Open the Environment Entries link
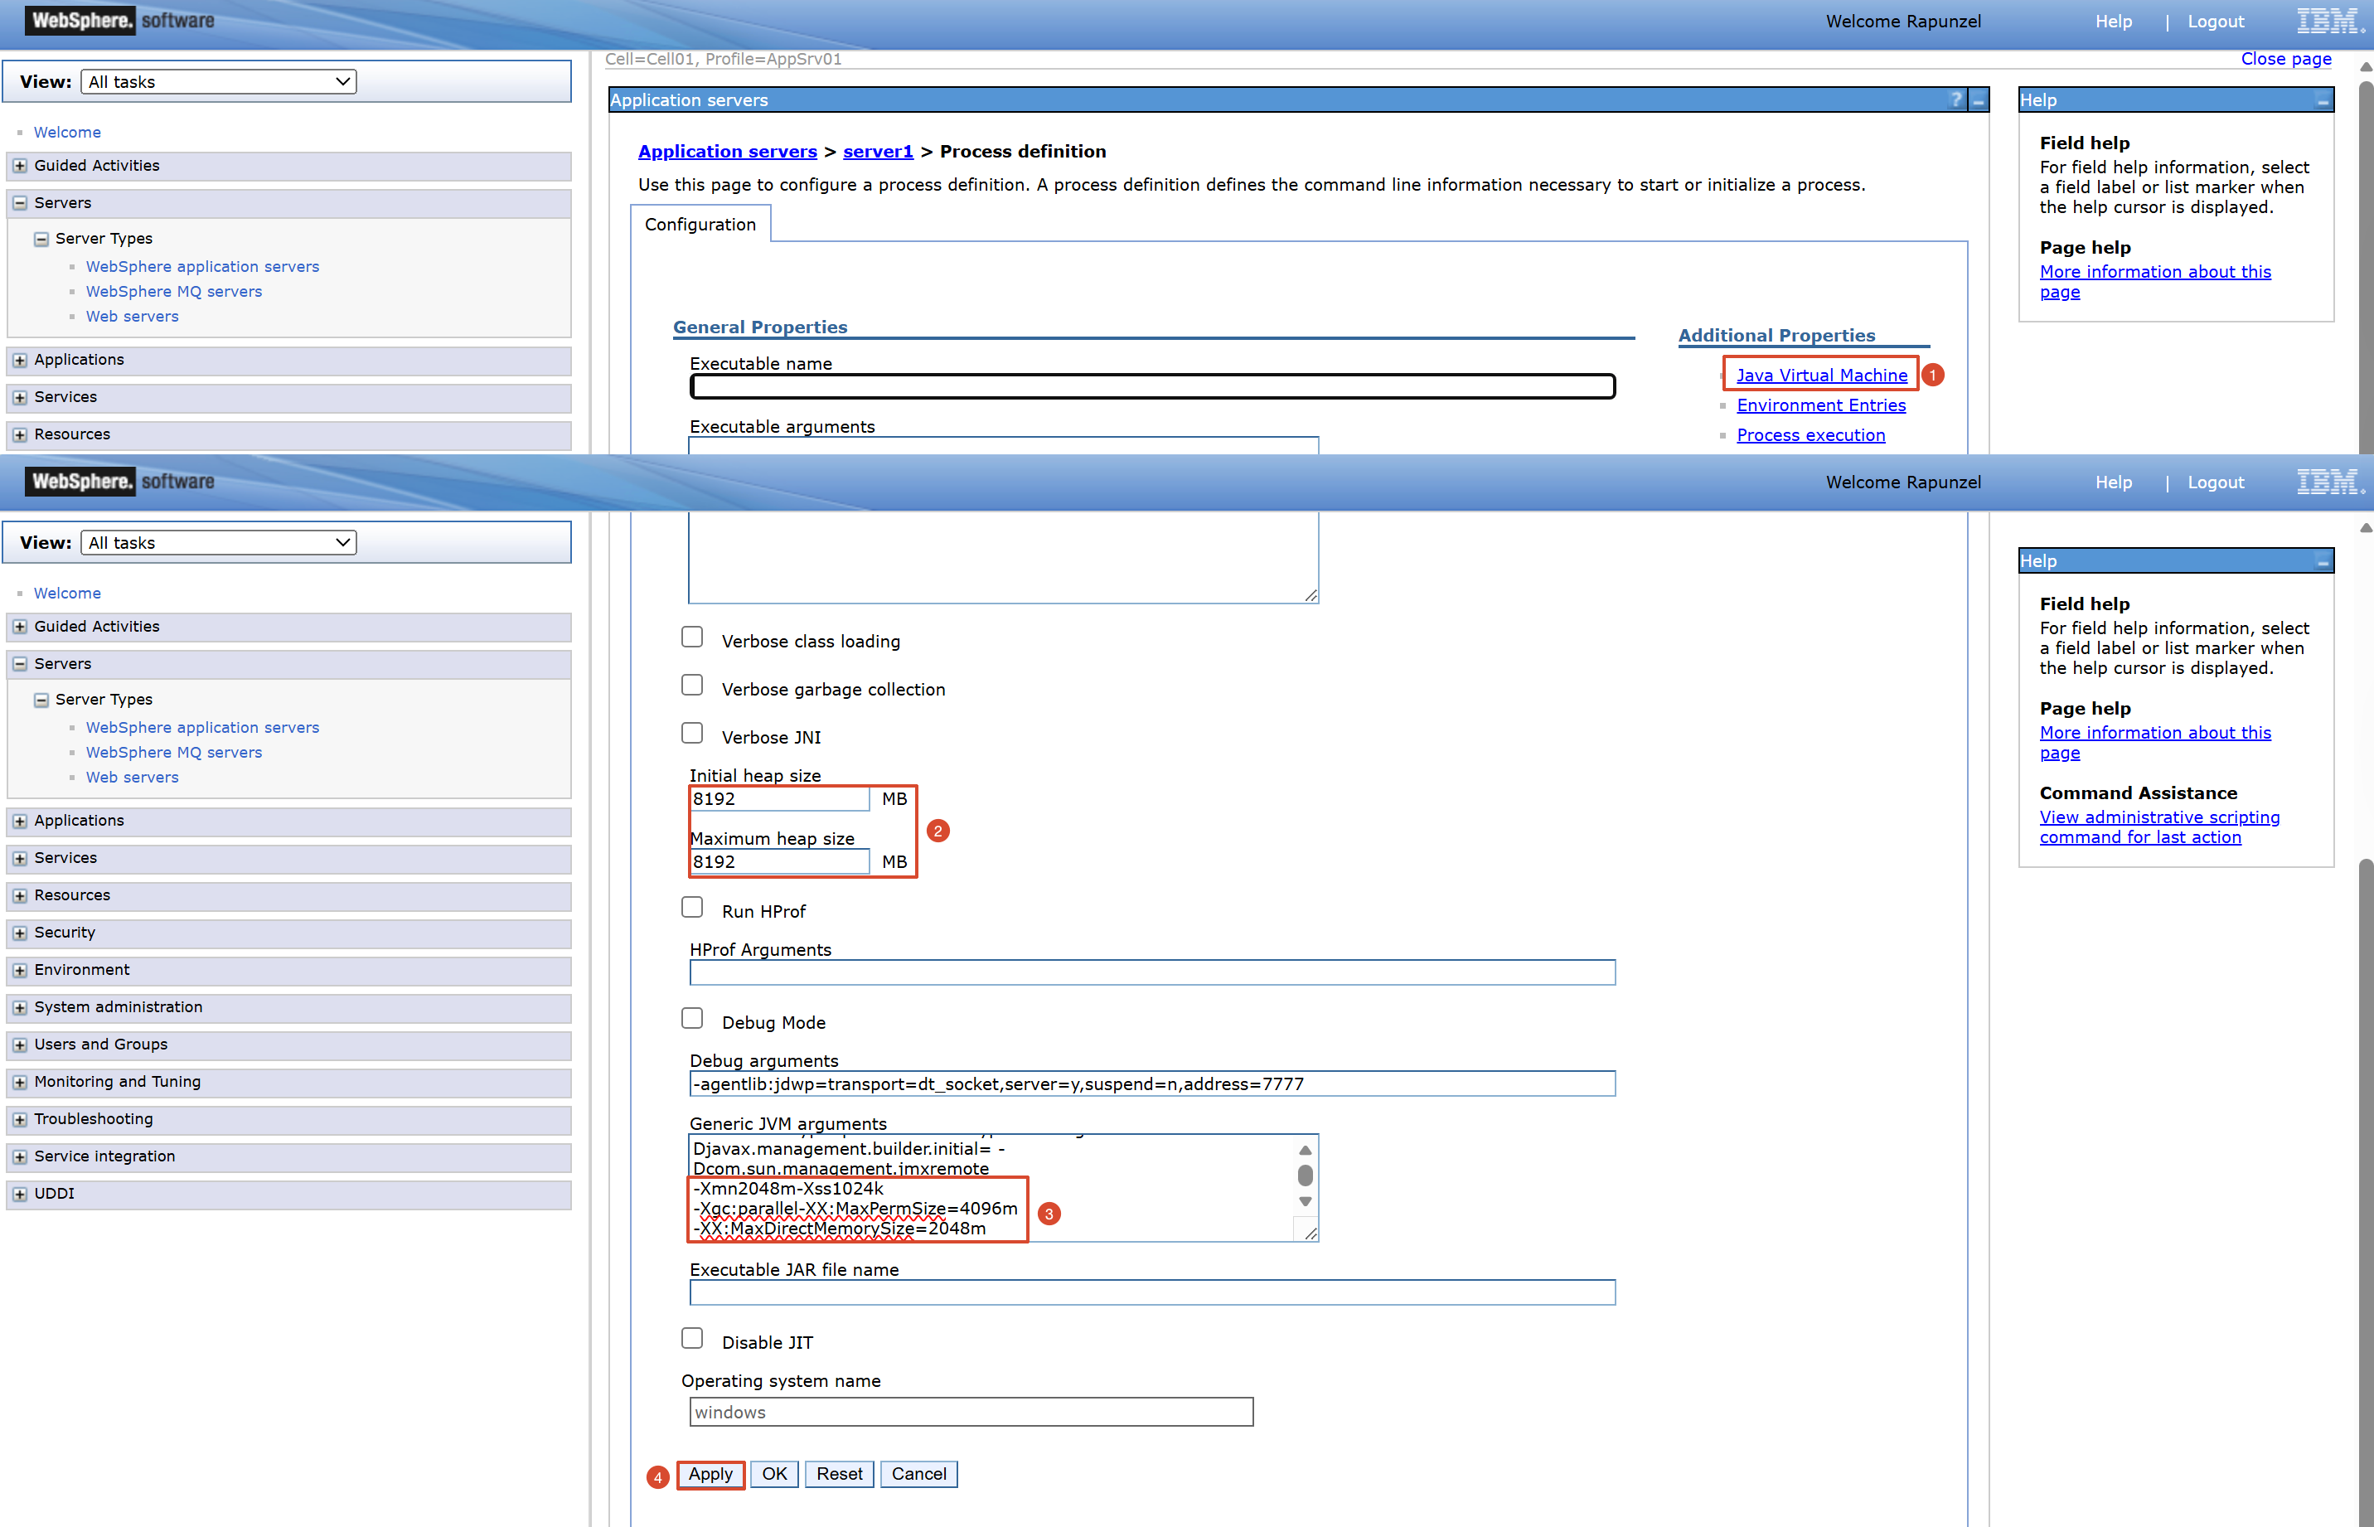 (x=1821, y=405)
